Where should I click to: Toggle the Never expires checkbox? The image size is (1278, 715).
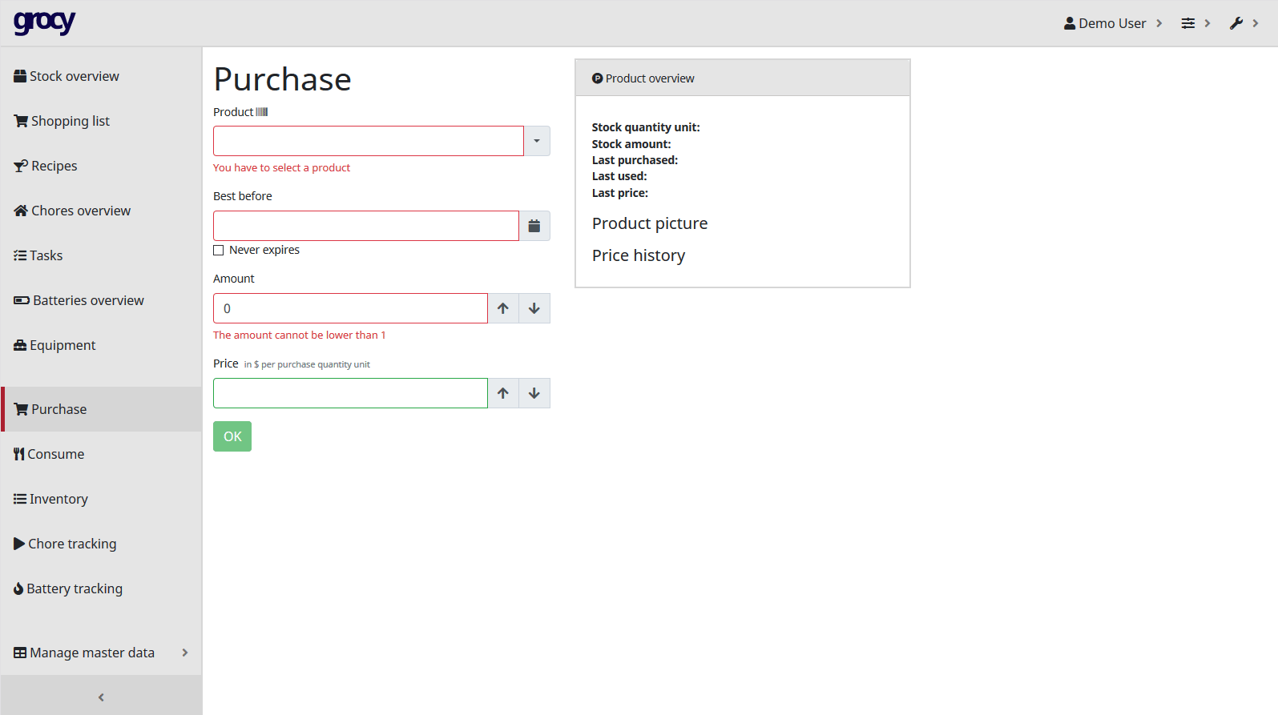tap(219, 251)
